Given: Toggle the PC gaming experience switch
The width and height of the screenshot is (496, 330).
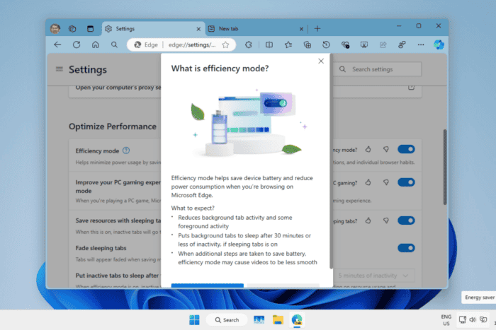Looking at the screenshot, I should [406, 182].
